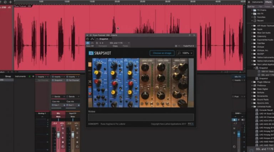Click the home icon in the browser panel
Image resolution: width=274 pixels, height=152 pixels.
pos(249,2)
